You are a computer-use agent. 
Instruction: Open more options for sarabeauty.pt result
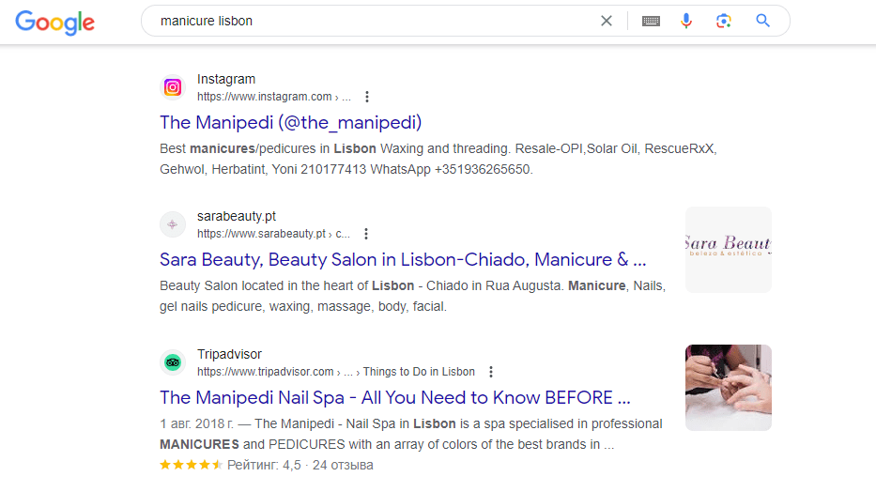pos(366,234)
